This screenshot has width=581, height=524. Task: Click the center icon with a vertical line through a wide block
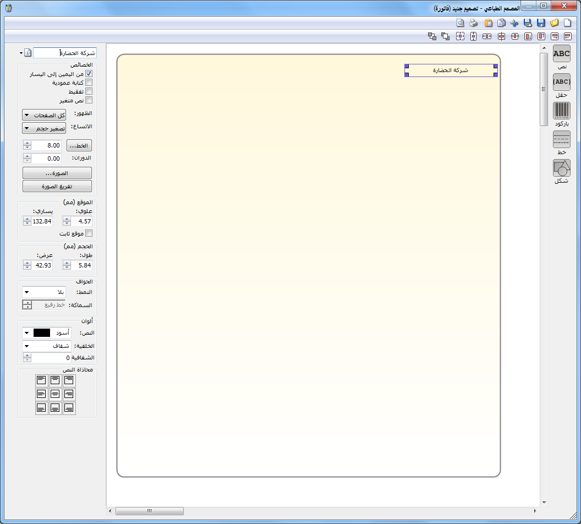coord(501,36)
